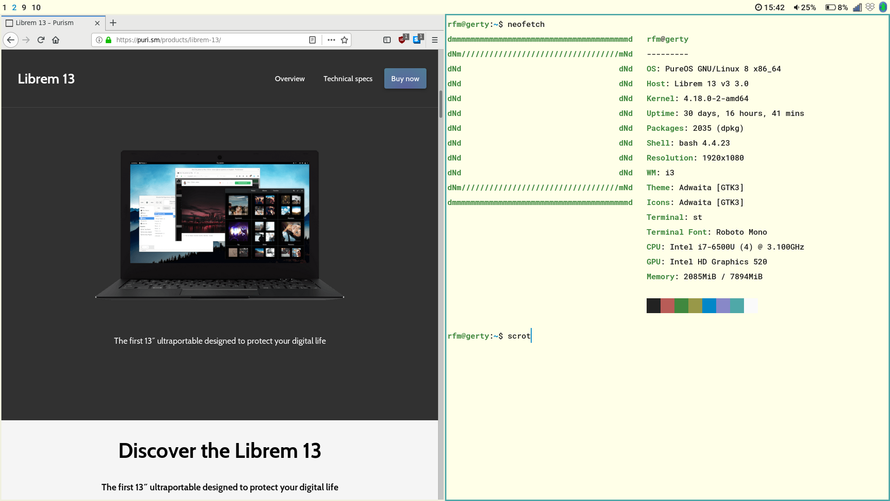Click the blue S extension icon
Image resolution: width=890 pixels, height=501 pixels.
417,40
